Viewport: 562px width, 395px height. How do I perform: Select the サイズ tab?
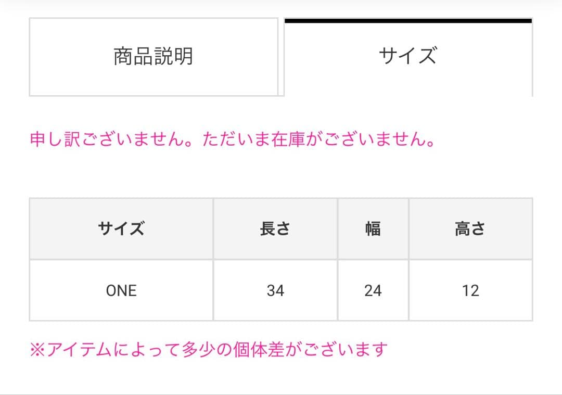[x=407, y=57]
